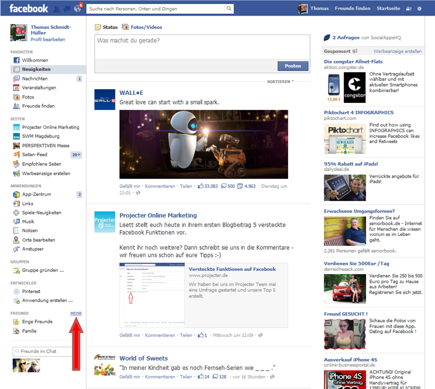Select Neuigkeiten in sidebar
This screenshot has width=435, height=389.
[x=48, y=69]
